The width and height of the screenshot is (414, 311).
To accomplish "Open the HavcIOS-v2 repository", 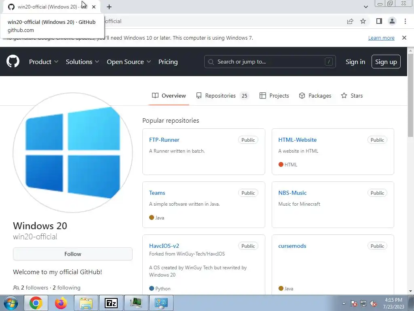I will coord(164,246).
